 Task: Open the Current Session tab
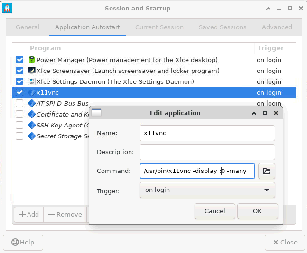159,27
